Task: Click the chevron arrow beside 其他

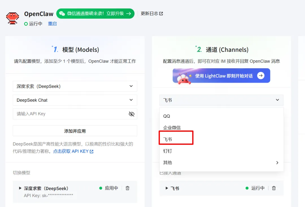Action: coord(277,163)
